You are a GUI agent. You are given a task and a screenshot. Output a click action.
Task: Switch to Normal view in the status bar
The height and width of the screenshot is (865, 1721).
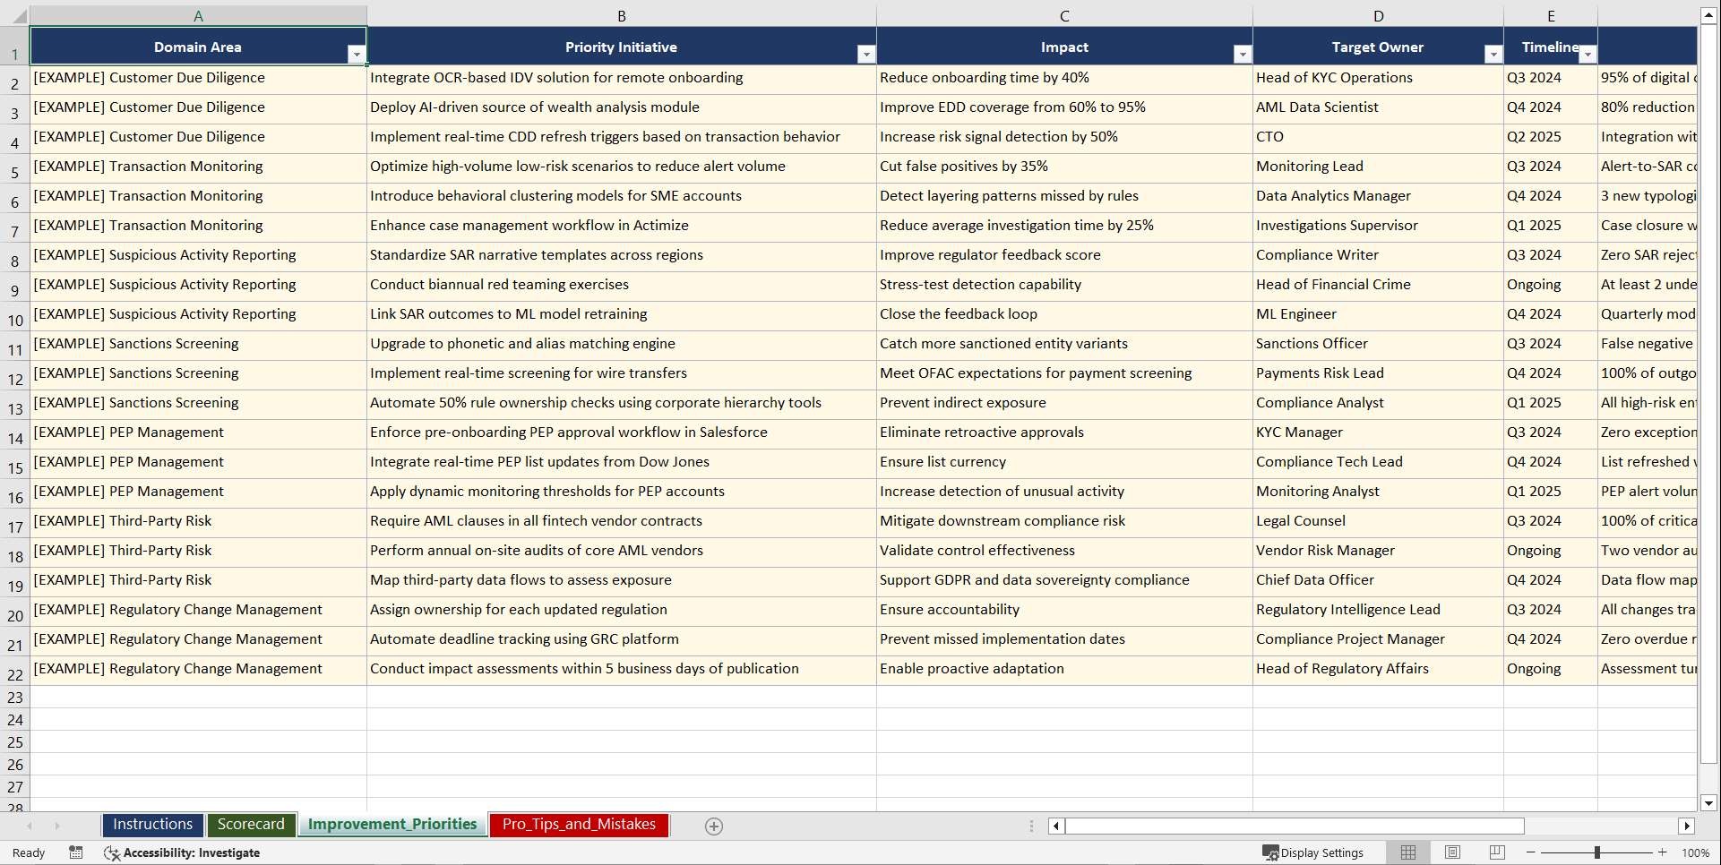tap(1407, 852)
